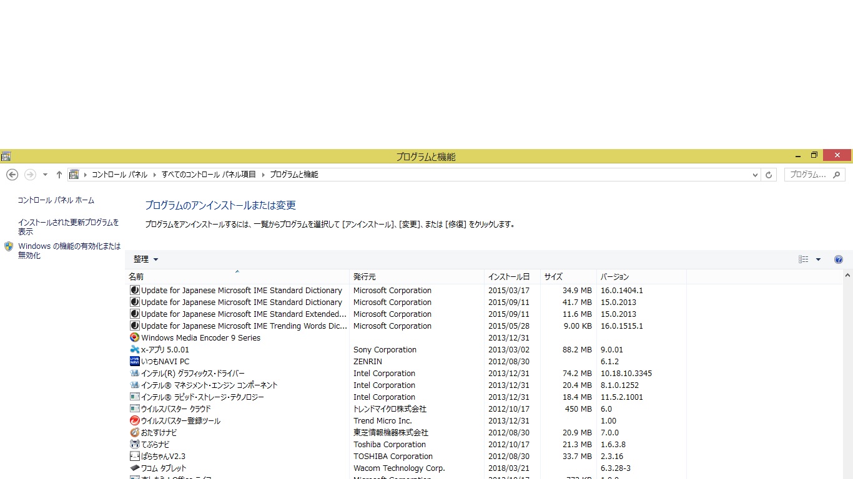Select the 450 MB size cell

point(578,409)
